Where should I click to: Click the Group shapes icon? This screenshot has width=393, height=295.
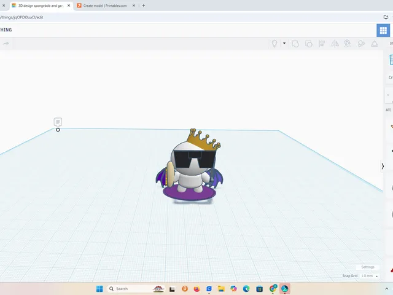[295, 44]
